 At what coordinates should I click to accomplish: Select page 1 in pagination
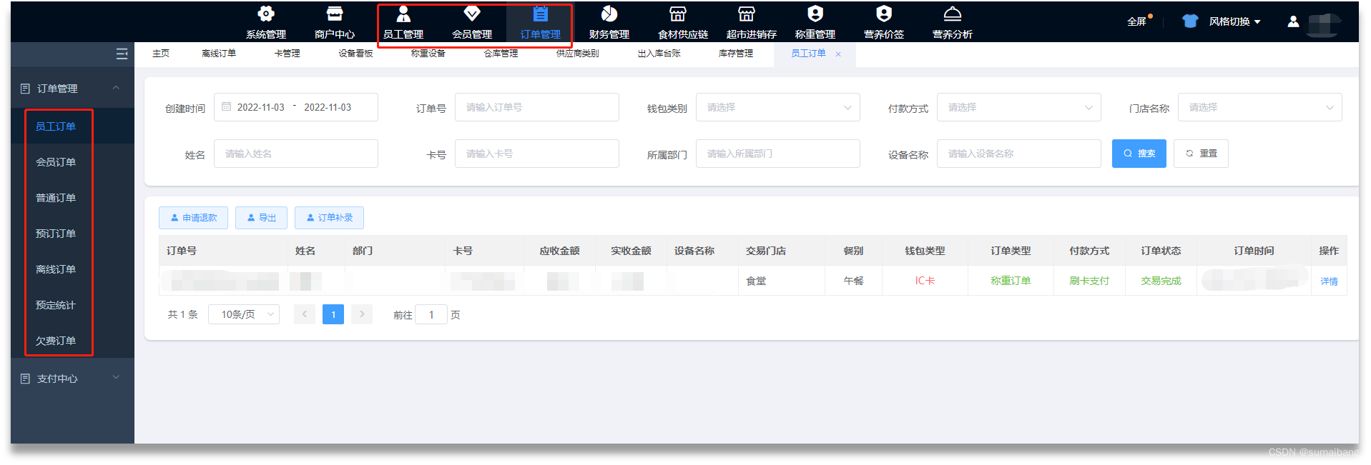pyautogui.click(x=333, y=314)
